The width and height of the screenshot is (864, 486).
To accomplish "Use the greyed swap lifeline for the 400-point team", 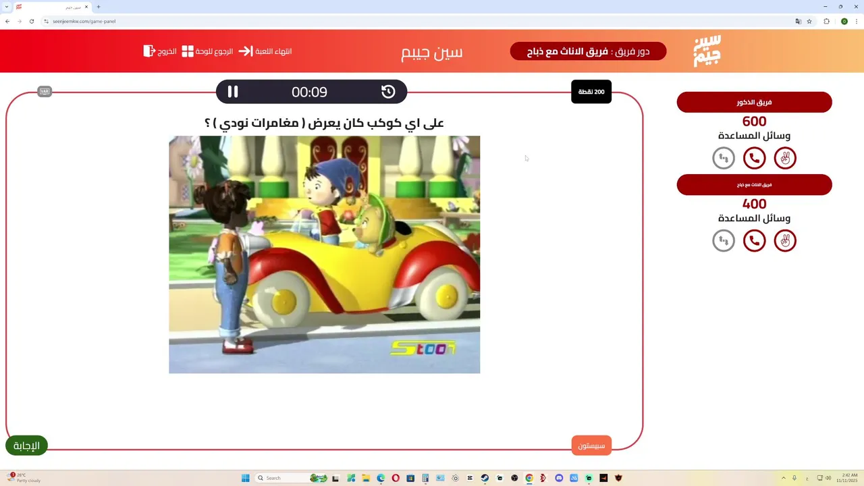I will coord(724,240).
